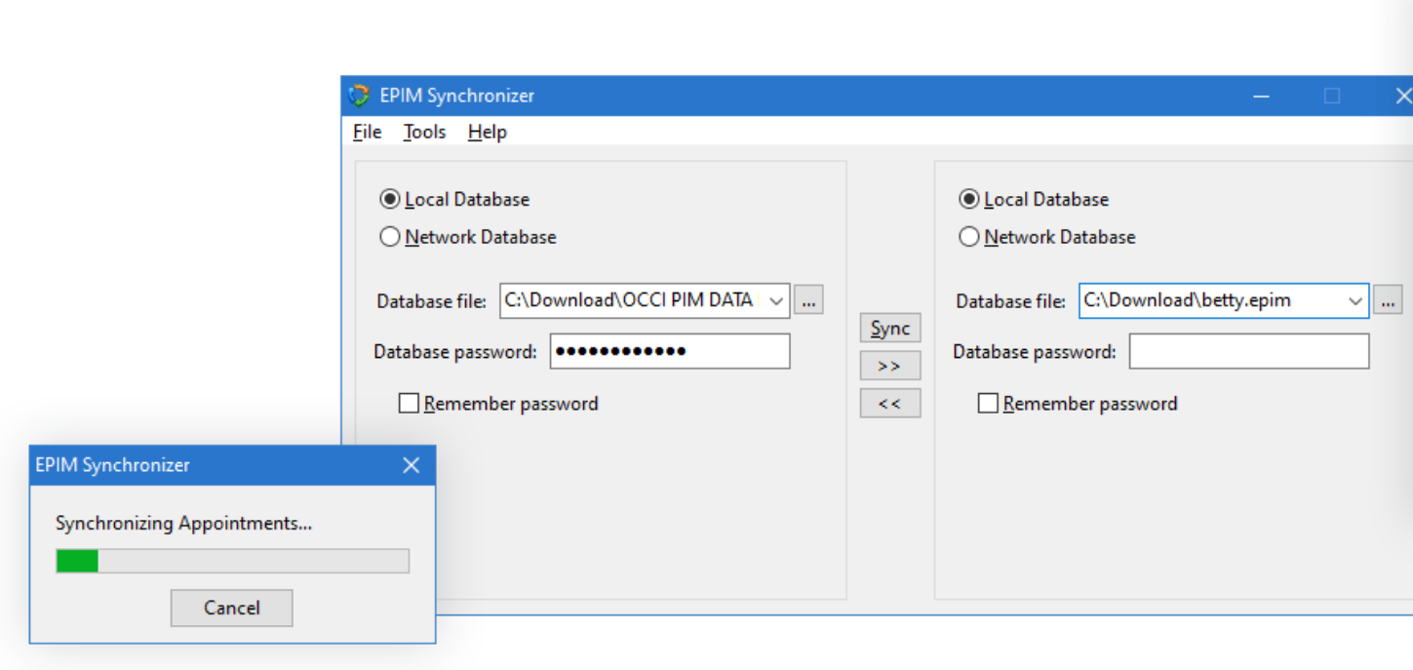Open the Help menu
The image size is (1413, 670).
pos(487,132)
